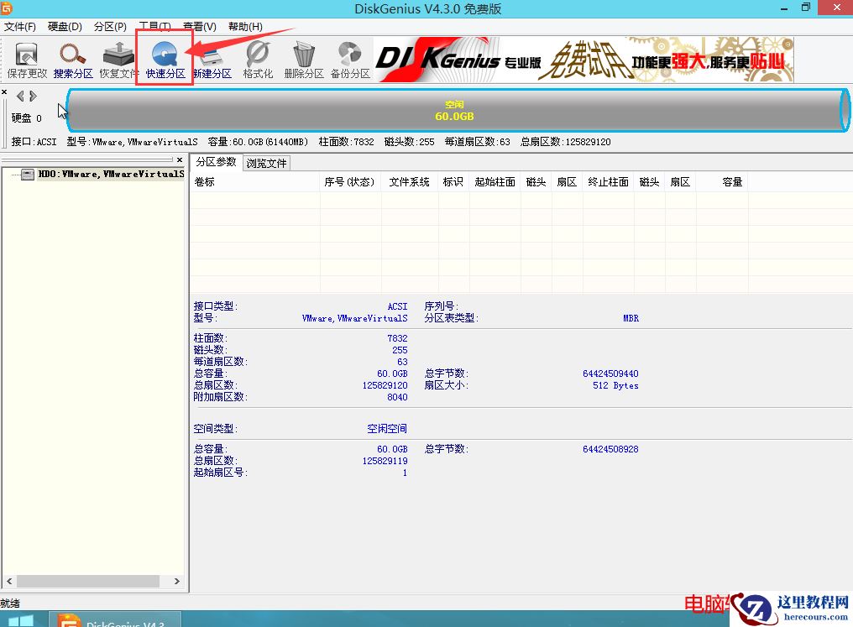Open the 搜索分区 (Search Partition) tool

pos(72,57)
